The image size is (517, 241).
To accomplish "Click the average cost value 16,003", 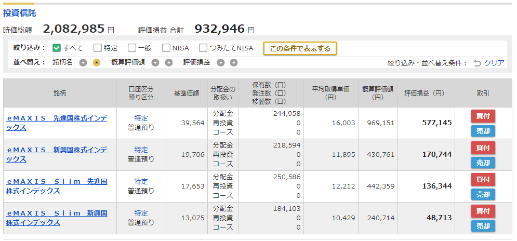I will (x=343, y=123).
